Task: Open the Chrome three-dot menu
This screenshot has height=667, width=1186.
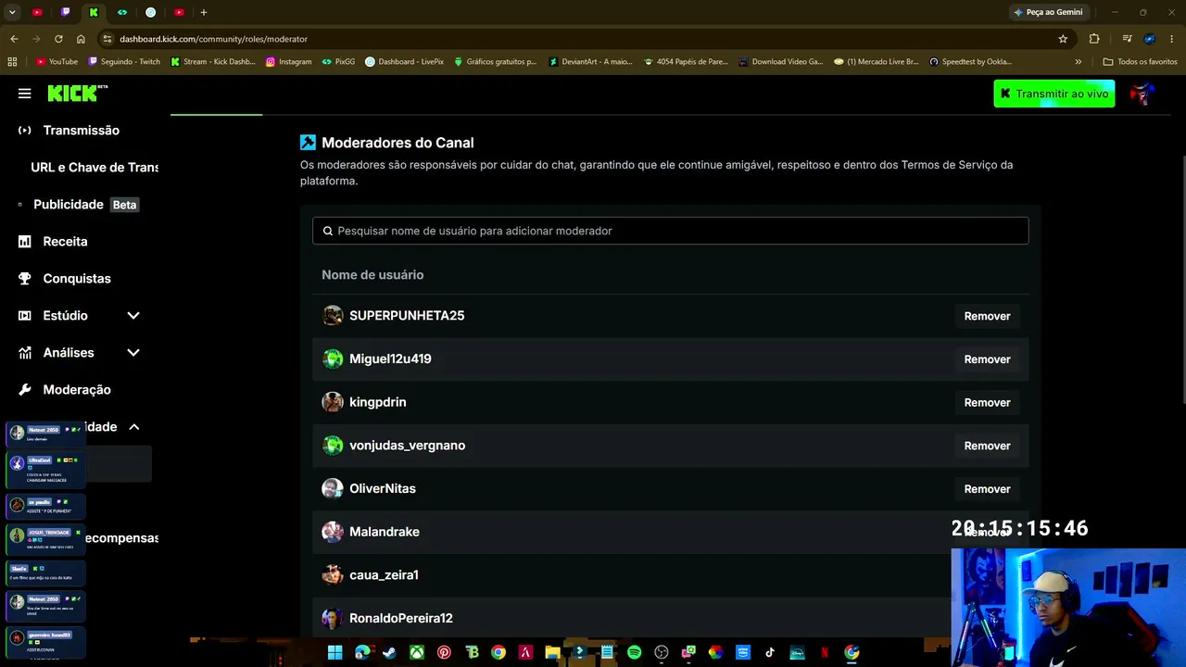Action: (1172, 39)
